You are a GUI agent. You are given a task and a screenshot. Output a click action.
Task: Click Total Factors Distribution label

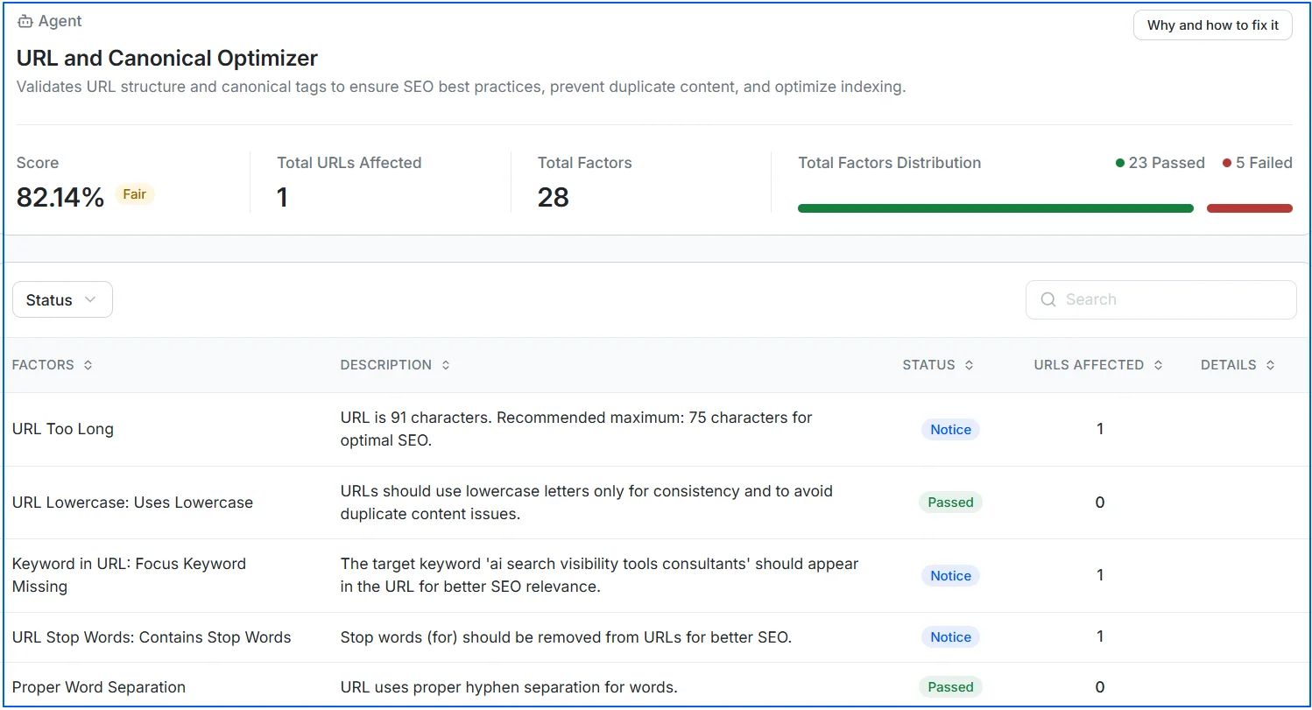pos(889,163)
